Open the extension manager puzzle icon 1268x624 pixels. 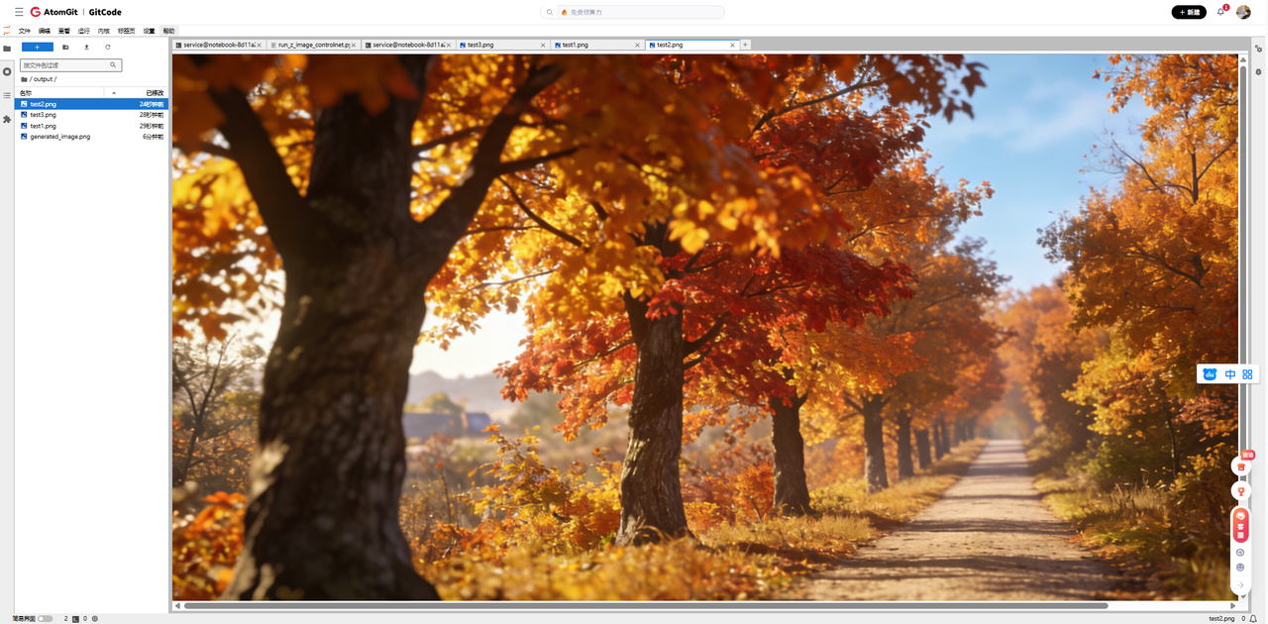click(7, 119)
